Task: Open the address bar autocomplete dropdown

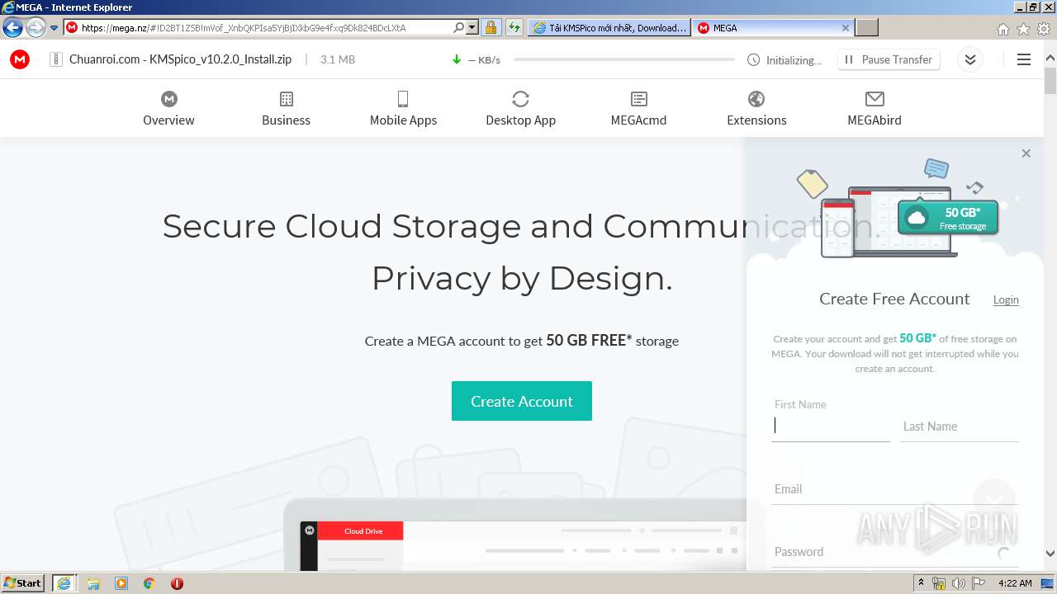Action: (472, 28)
